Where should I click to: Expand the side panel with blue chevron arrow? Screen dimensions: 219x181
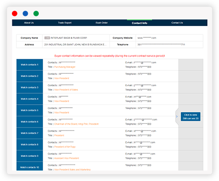point(177,117)
